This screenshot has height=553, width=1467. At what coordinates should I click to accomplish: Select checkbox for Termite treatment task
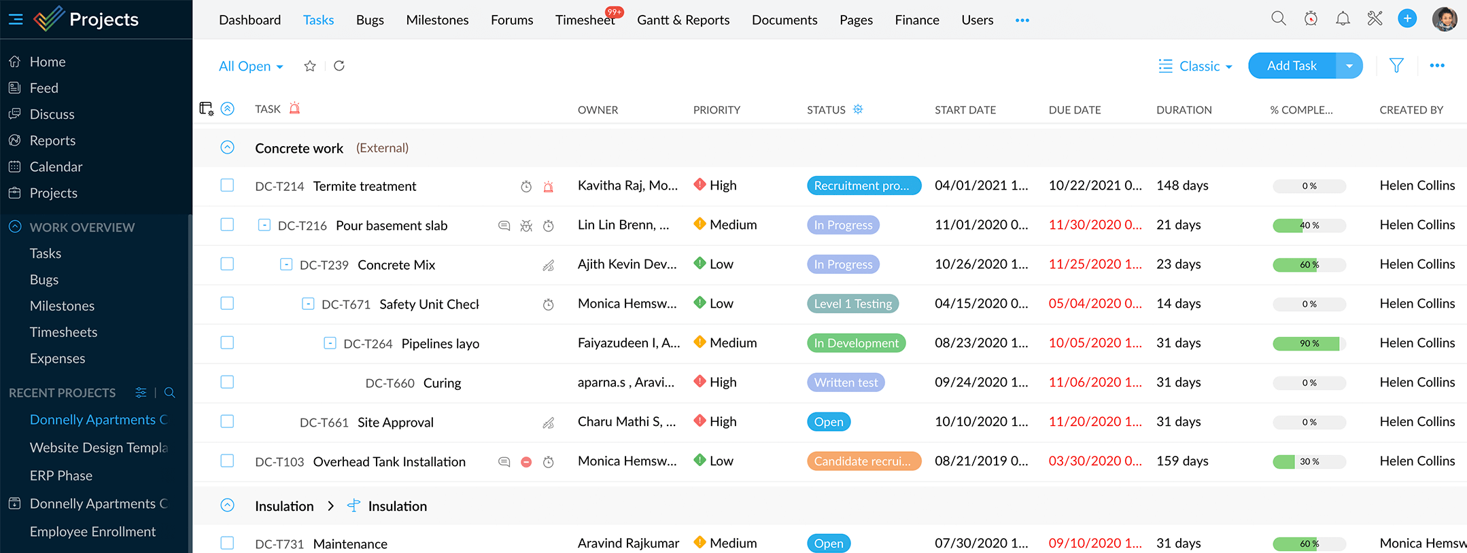point(227,185)
